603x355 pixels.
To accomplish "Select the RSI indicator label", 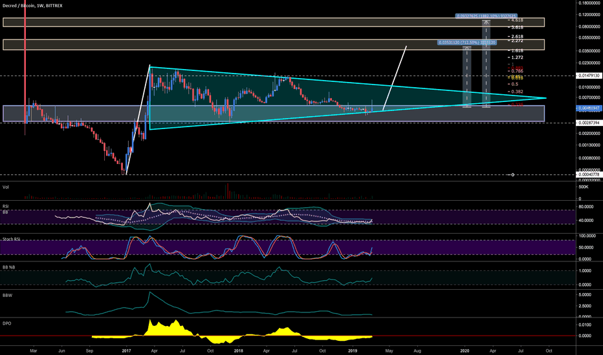I will tap(5, 207).
